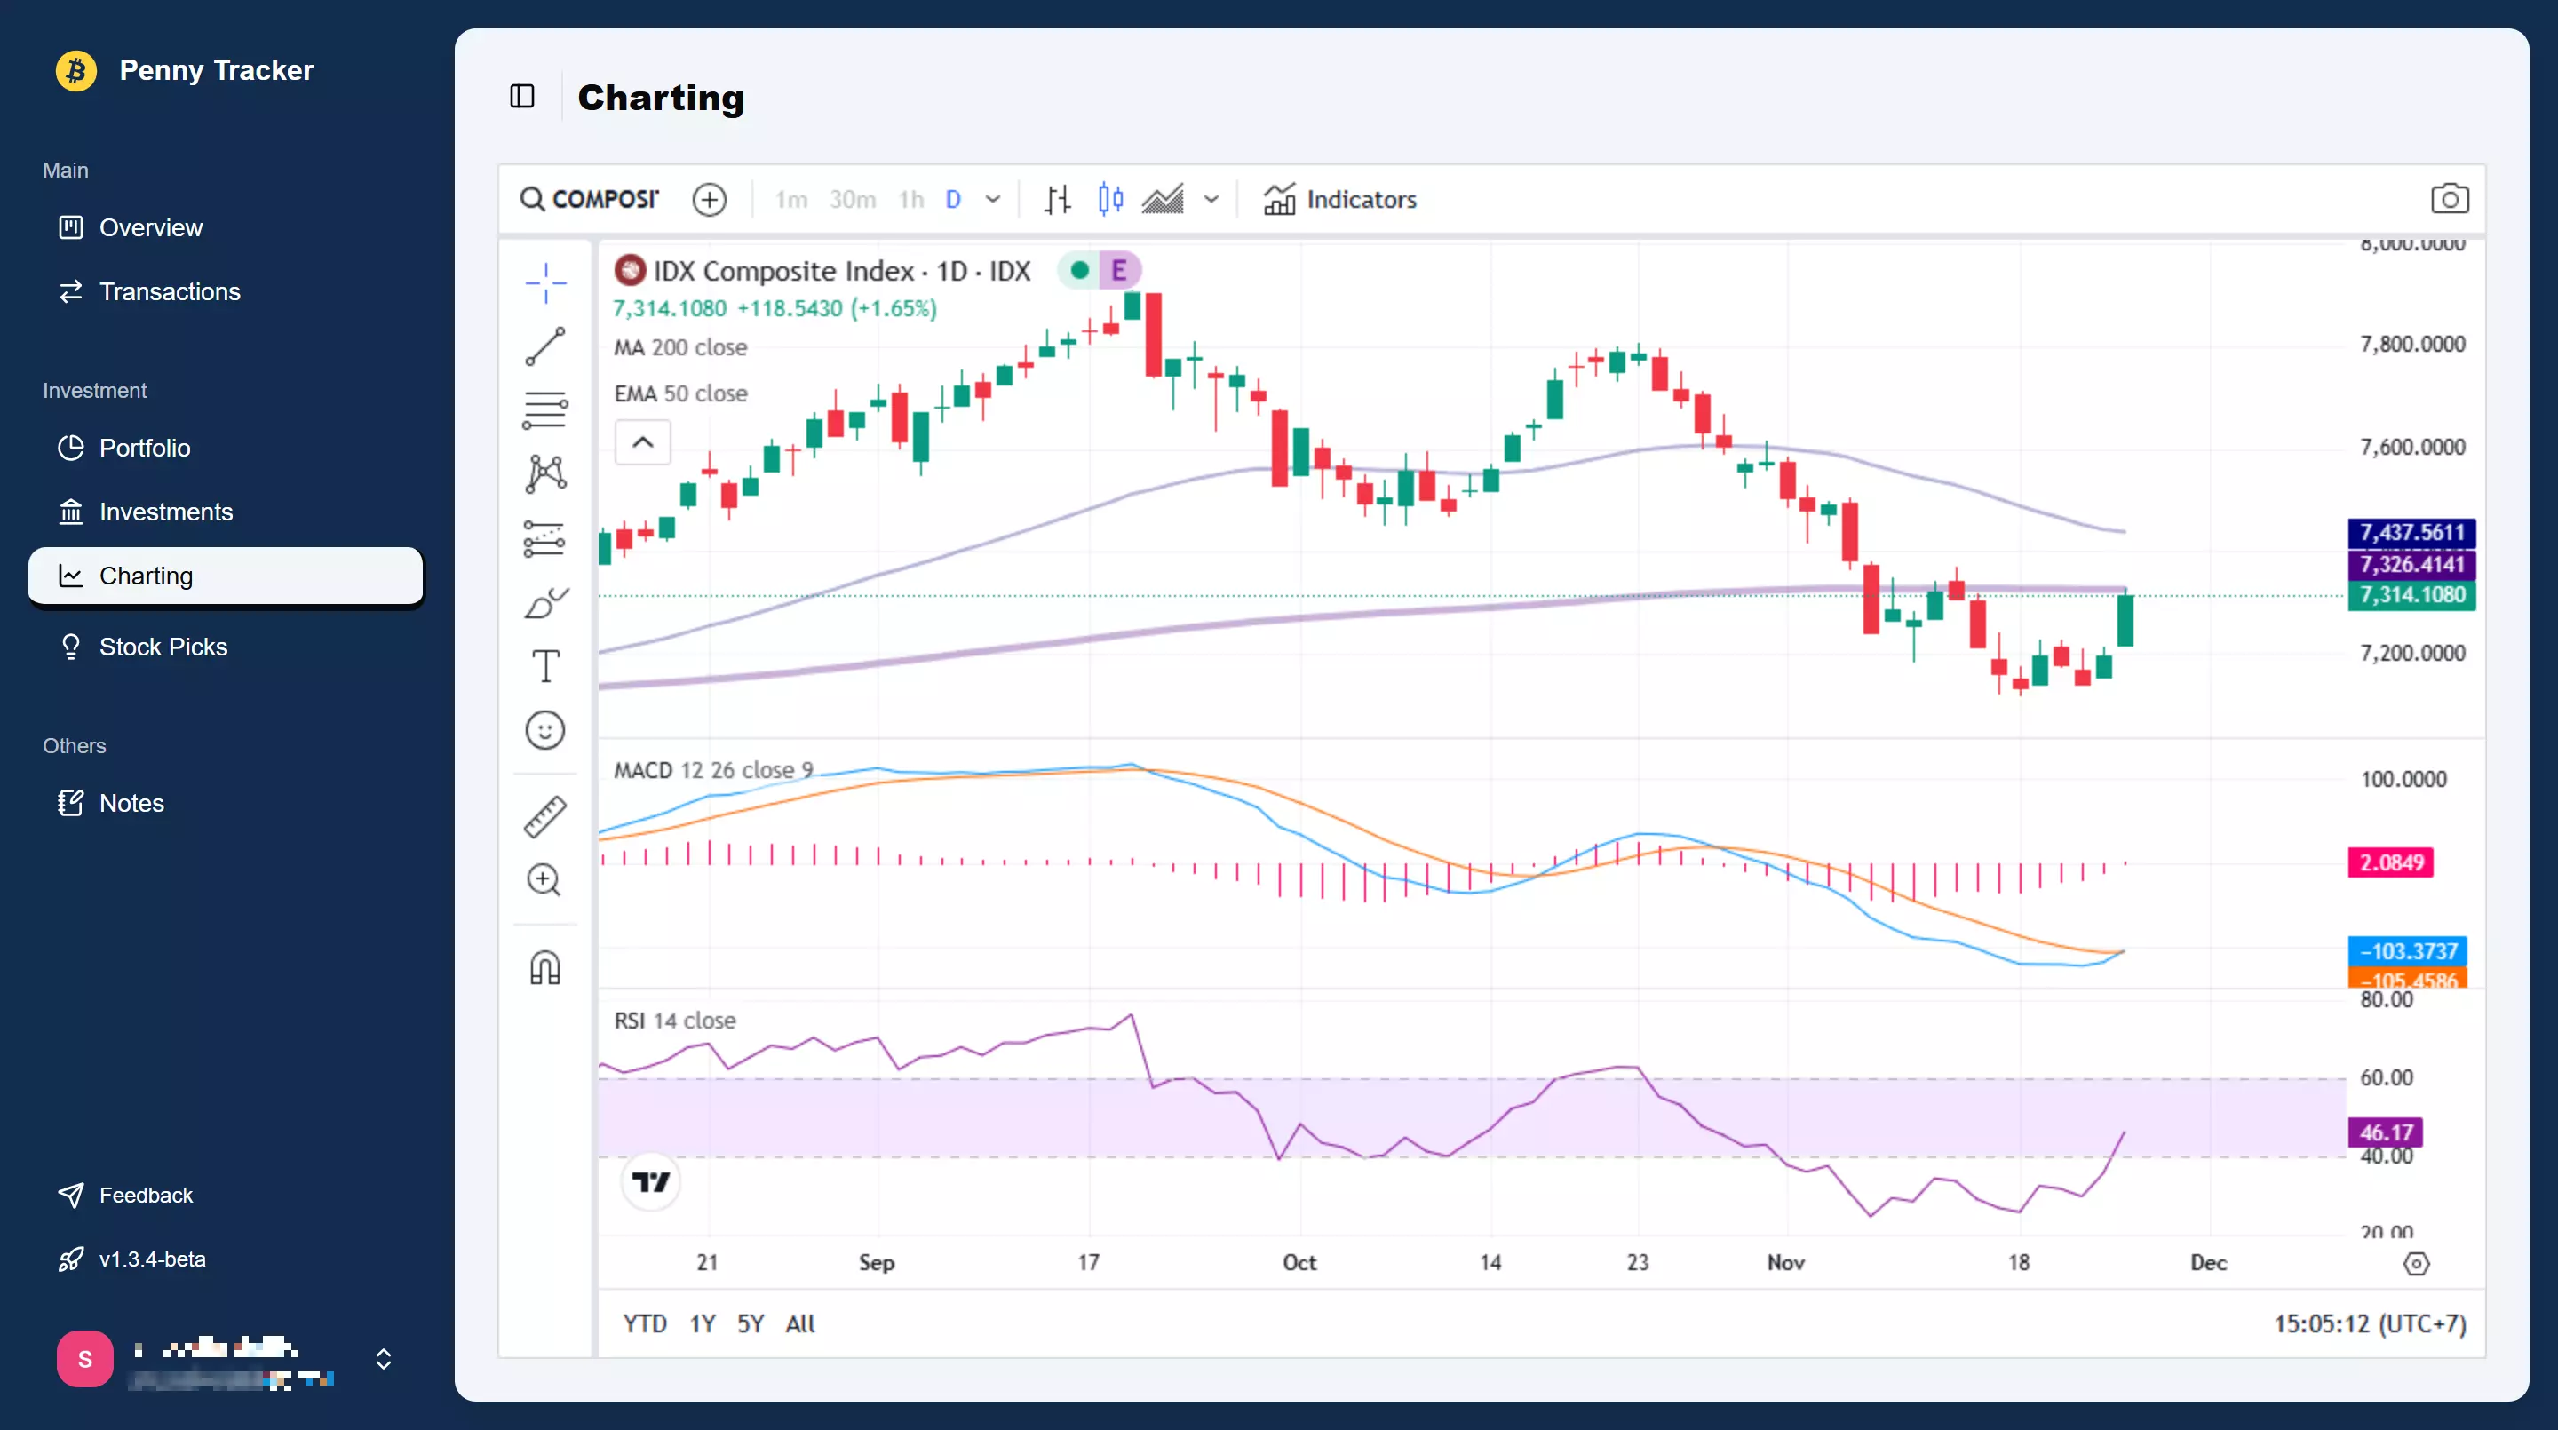Image resolution: width=2558 pixels, height=1430 pixels.
Task: Go to Transactions in sidebar
Action: click(x=226, y=291)
